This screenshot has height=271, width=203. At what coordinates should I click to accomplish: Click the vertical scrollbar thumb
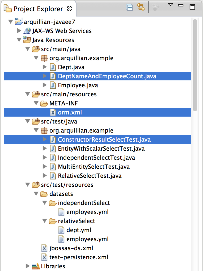(195, 65)
